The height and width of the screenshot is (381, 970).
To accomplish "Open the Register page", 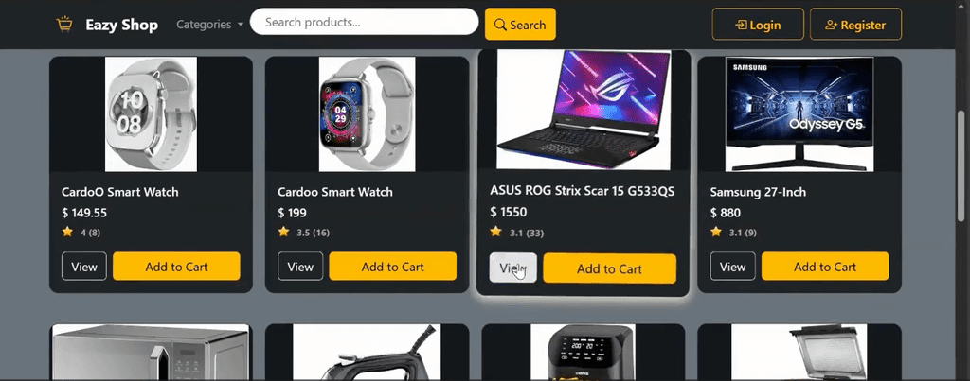I will [855, 25].
